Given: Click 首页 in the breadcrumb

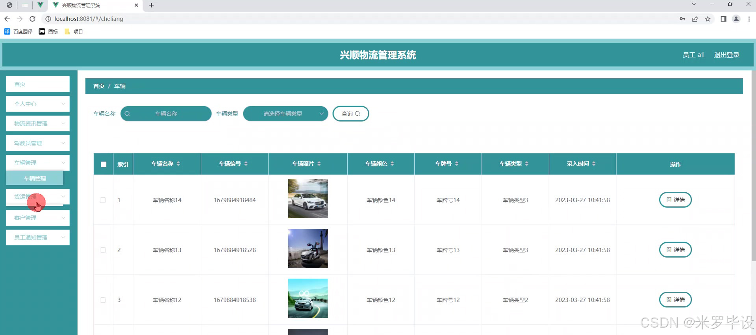Looking at the screenshot, I should pos(99,86).
